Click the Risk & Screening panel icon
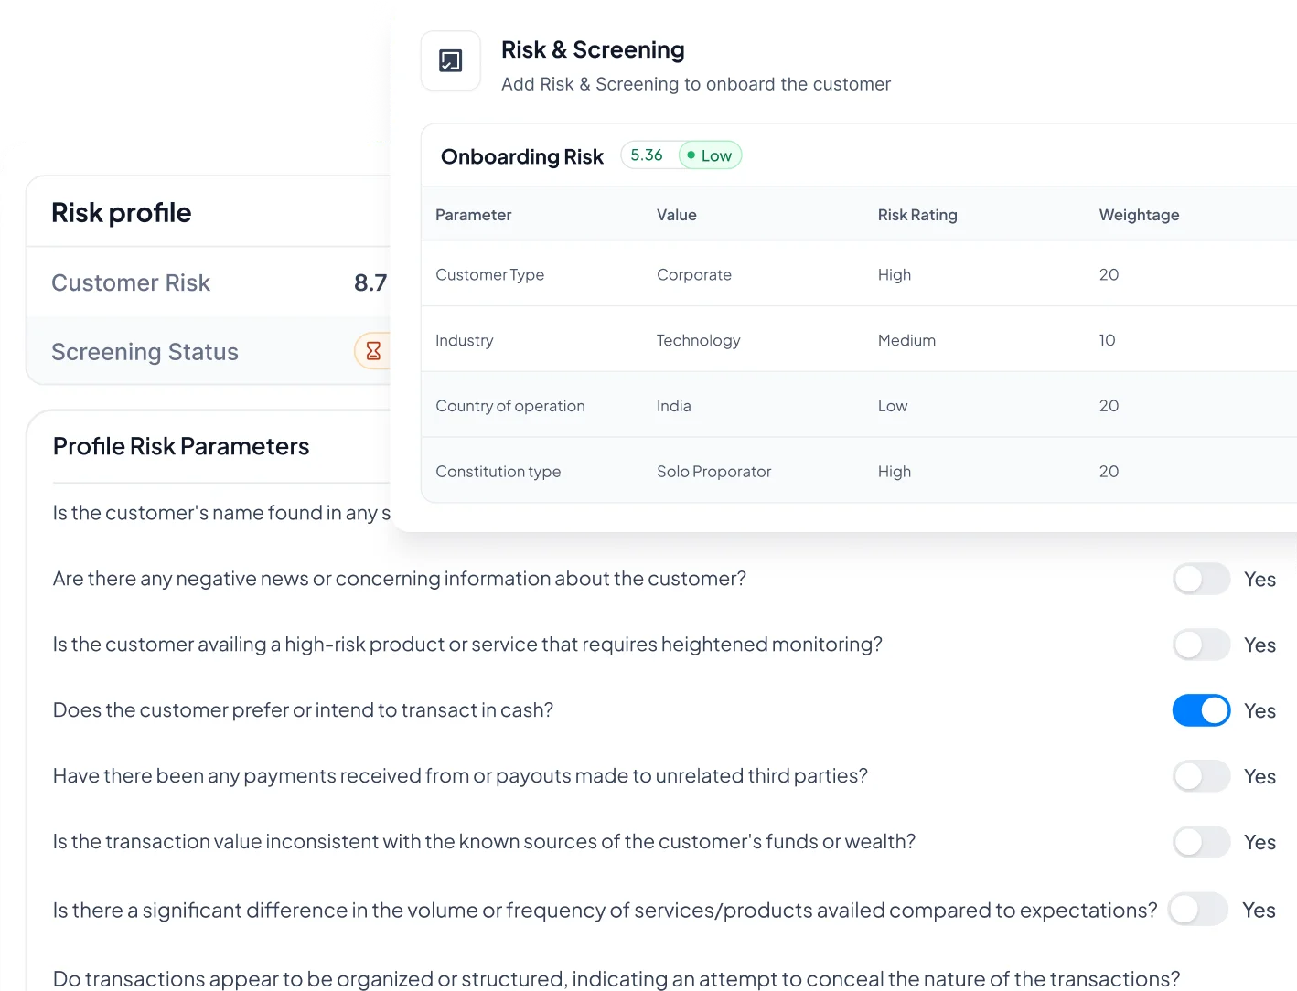The image size is (1297, 991). pyautogui.click(x=450, y=60)
